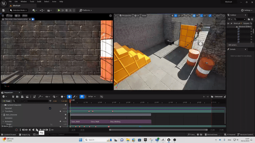Click the Sequencer record button
Viewport: 255px width, 143px height.
17,130
